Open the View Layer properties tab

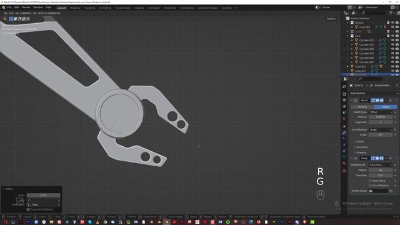coord(344,106)
